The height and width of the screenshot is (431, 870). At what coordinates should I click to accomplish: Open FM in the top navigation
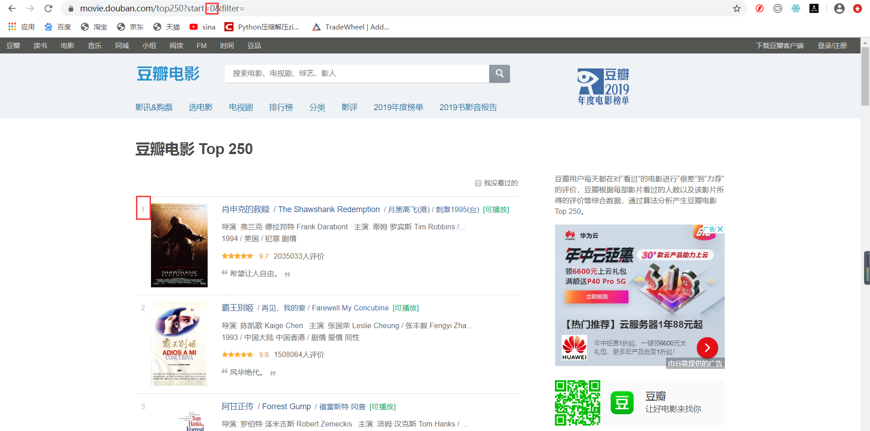click(202, 45)
